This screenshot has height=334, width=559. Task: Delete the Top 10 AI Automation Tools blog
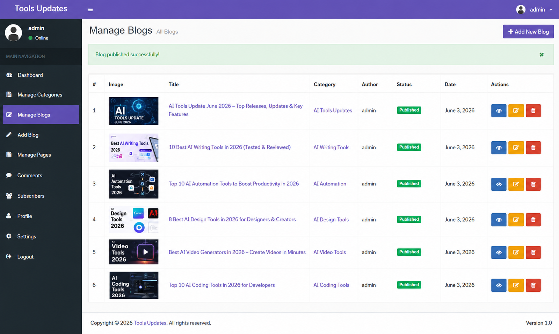tap(533, 184)
